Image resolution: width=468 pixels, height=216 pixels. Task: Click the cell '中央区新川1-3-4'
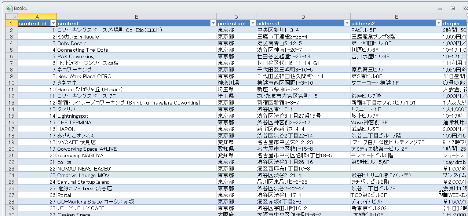[x=303, y=30]
